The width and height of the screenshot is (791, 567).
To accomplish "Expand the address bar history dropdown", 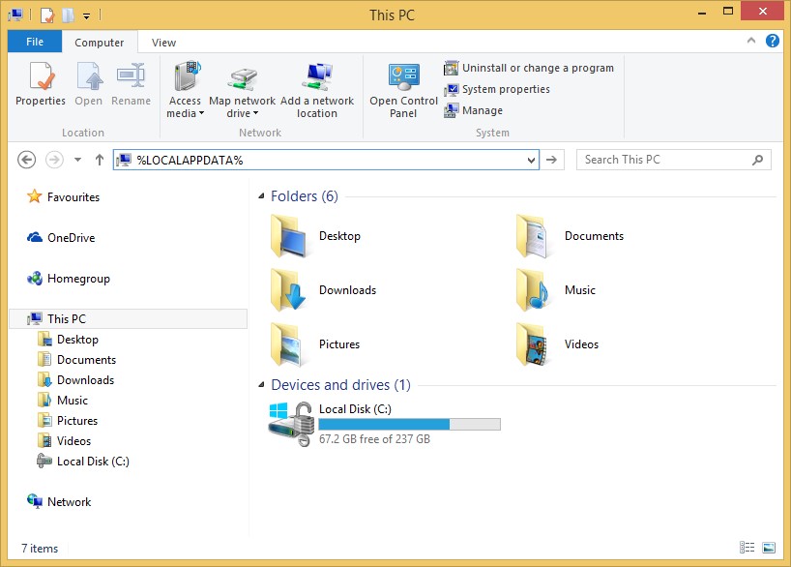I will tap(531, 160).
